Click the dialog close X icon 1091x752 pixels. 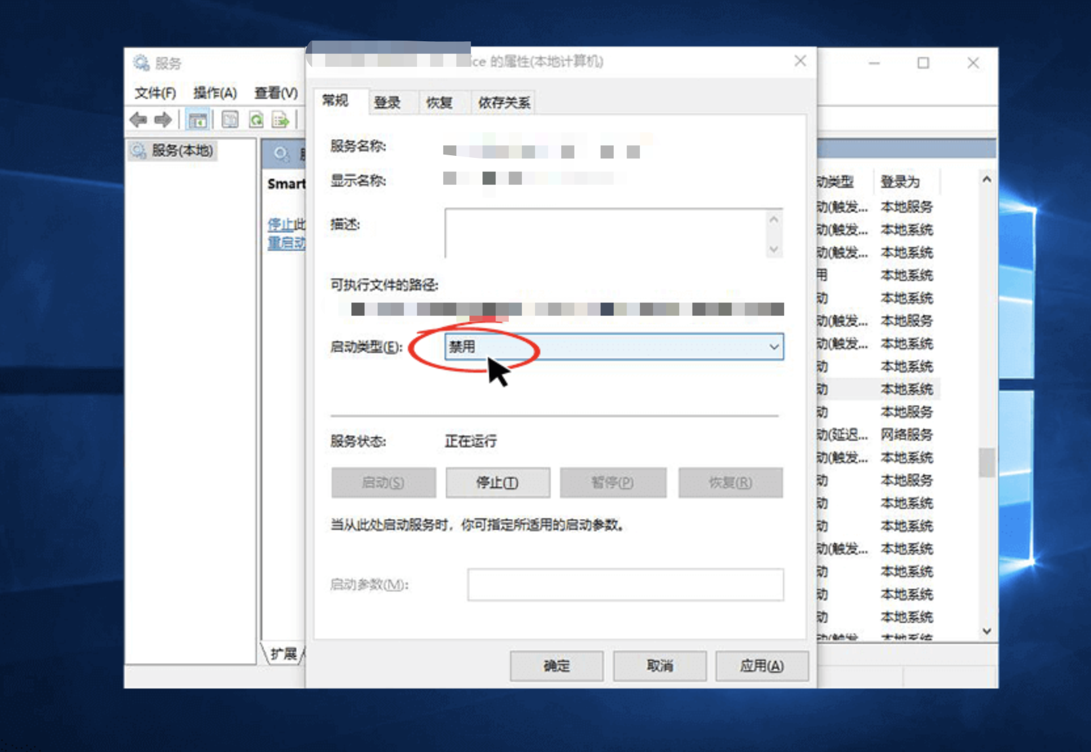click(x=800, y=61)
